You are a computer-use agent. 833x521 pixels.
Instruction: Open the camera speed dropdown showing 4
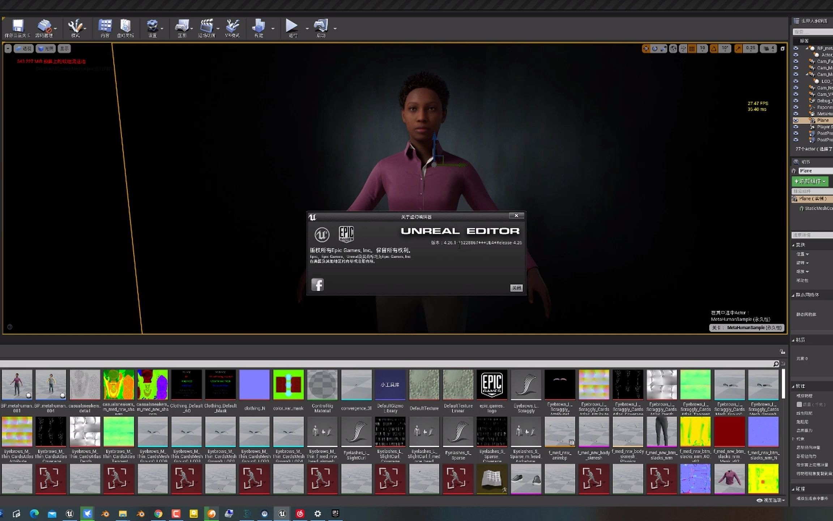pos(769,48)
